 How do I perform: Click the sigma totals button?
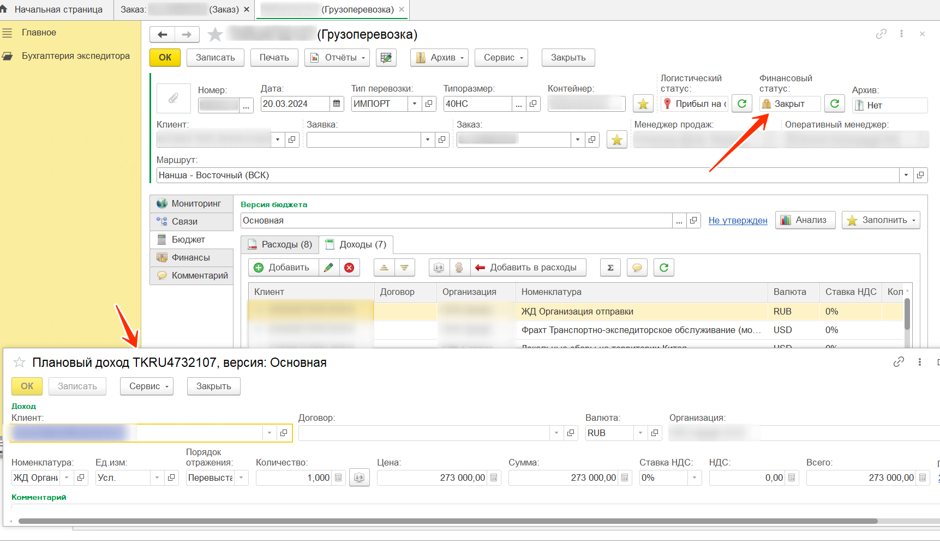tap(610, 267)
